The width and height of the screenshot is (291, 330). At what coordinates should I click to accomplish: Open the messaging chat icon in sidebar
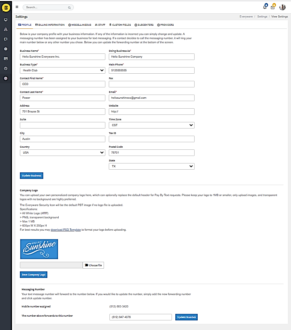pyautogui.click(x=6, y=39)
